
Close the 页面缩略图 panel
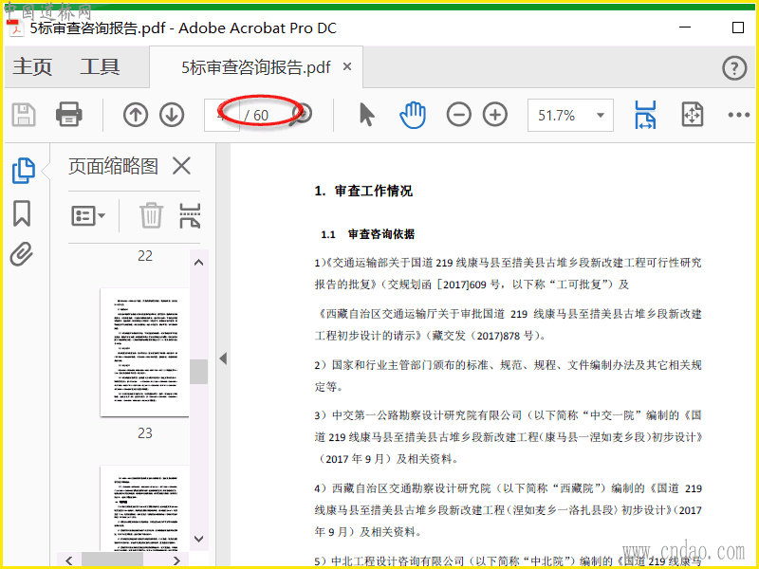pos(181,166)
